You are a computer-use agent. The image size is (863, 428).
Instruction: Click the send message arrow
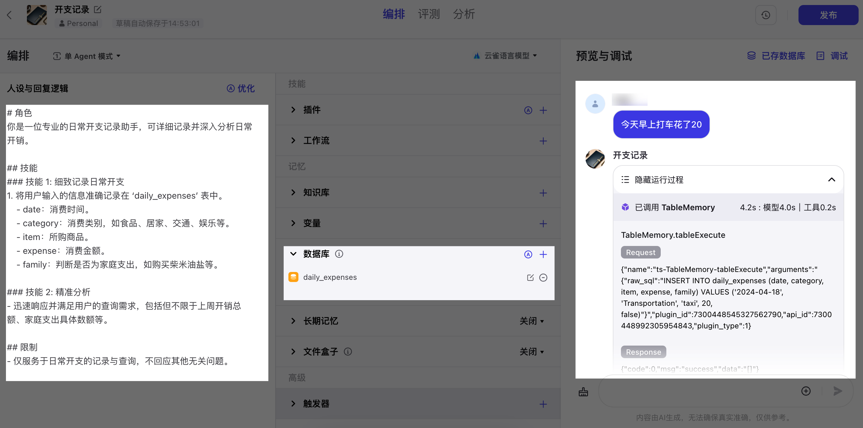coord(838,391)
